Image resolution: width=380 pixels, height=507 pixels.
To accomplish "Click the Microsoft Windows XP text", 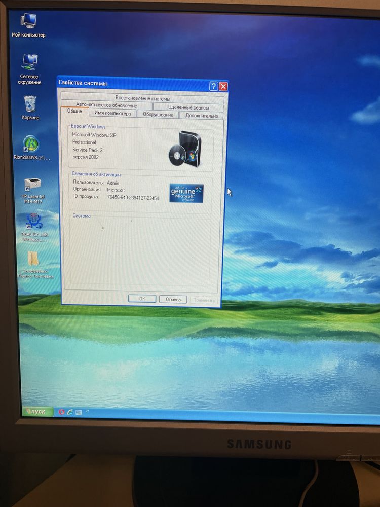I will [x=94, y=135].
